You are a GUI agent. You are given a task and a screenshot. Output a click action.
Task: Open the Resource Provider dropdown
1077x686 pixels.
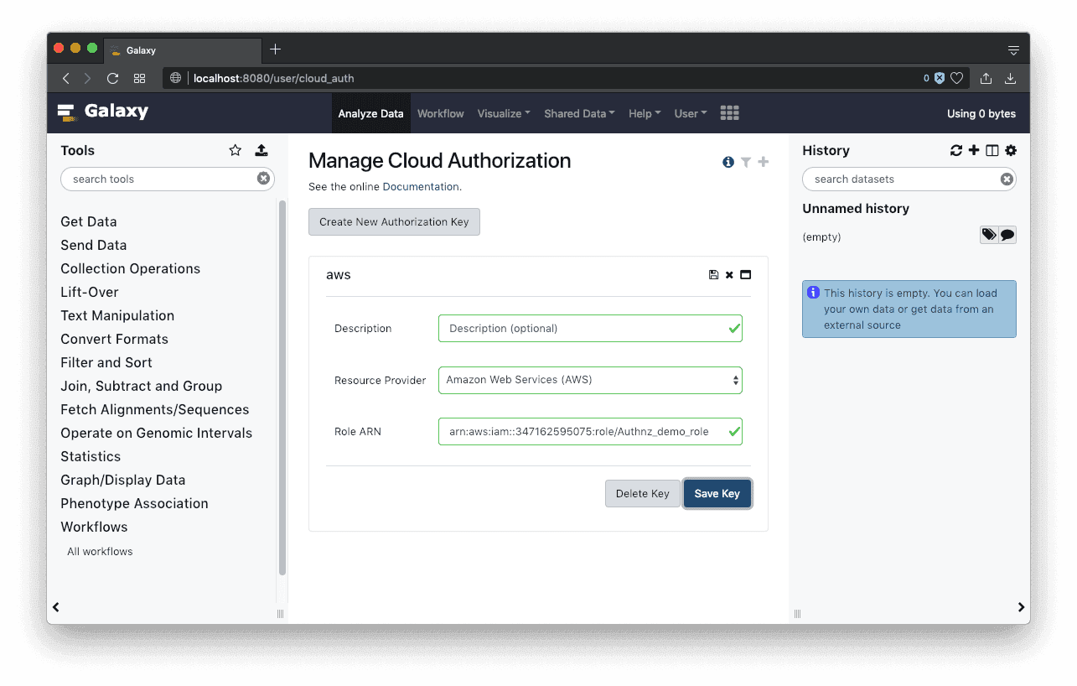point(590,380)
